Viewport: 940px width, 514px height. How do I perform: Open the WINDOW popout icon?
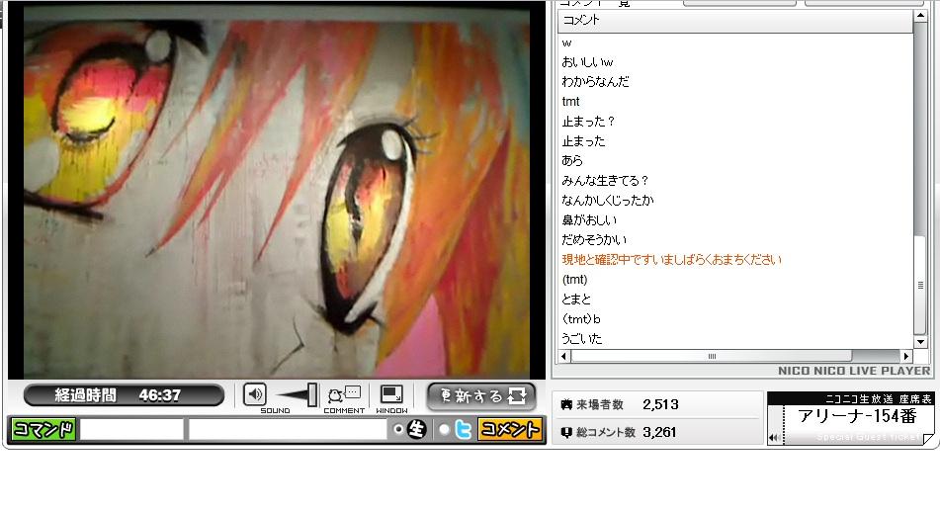[x=392, y=394]
